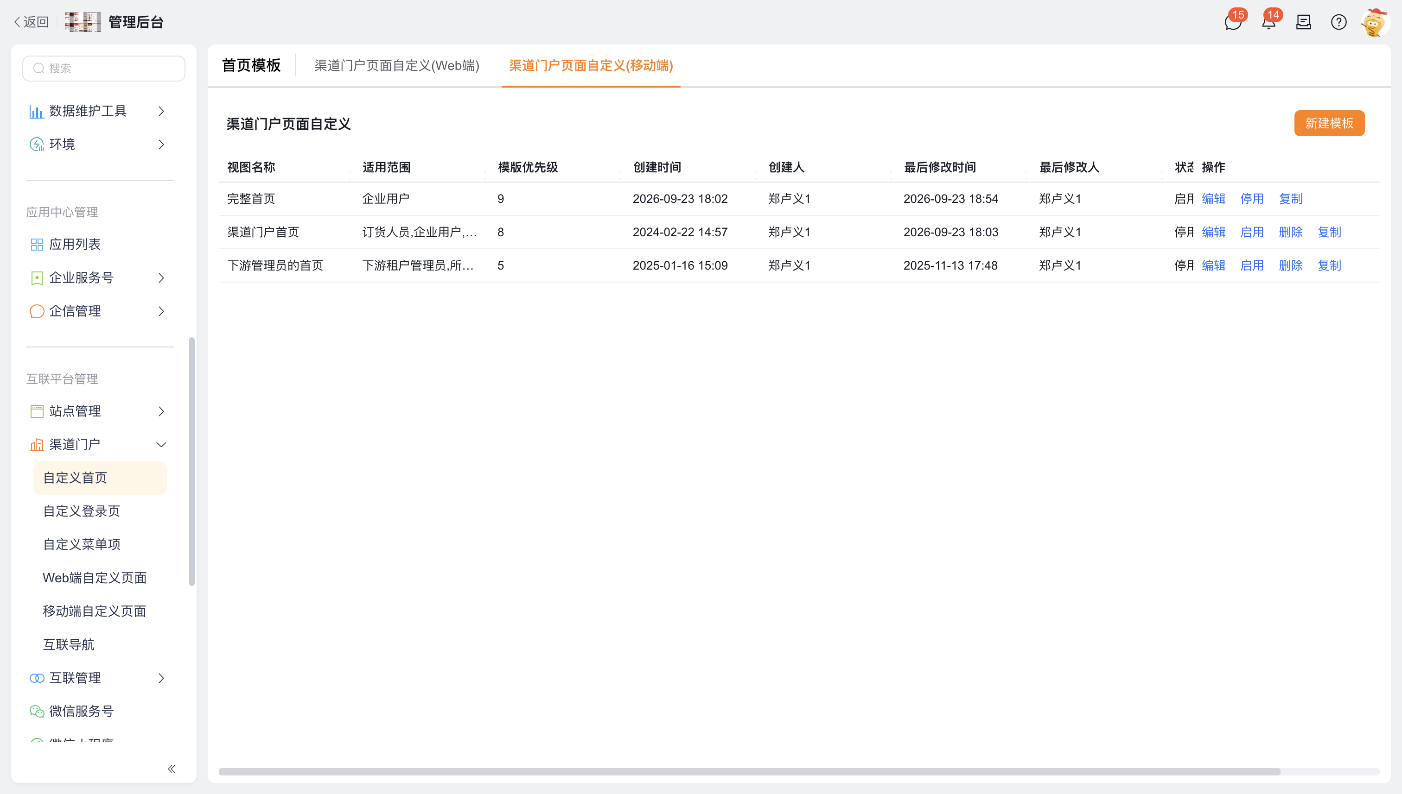Expand the 数据维护工具 chevron

[161, 111]
